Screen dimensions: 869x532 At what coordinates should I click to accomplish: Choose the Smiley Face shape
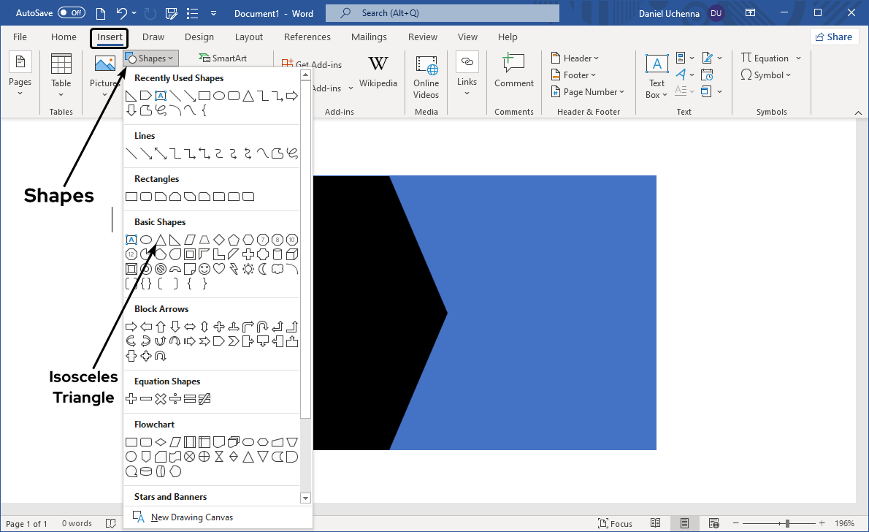pyautogui.click(x=204, y=269)
